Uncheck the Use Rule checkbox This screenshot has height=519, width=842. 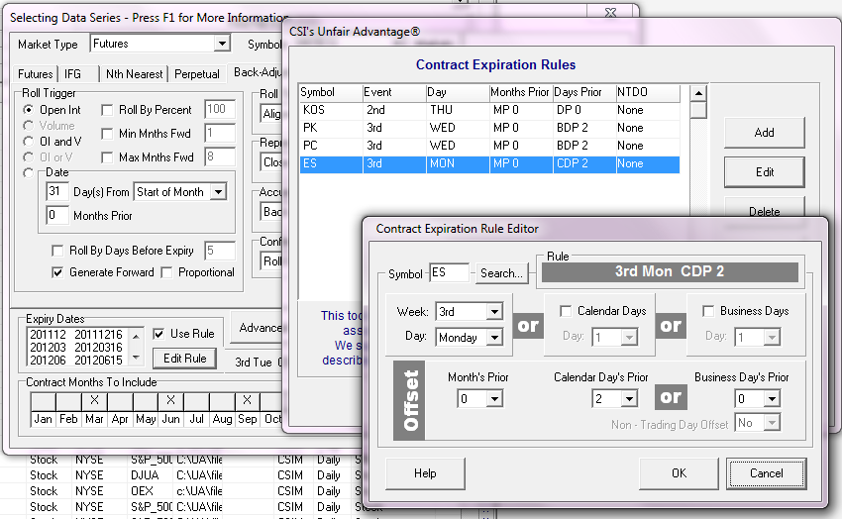click(x=158, y=334)
